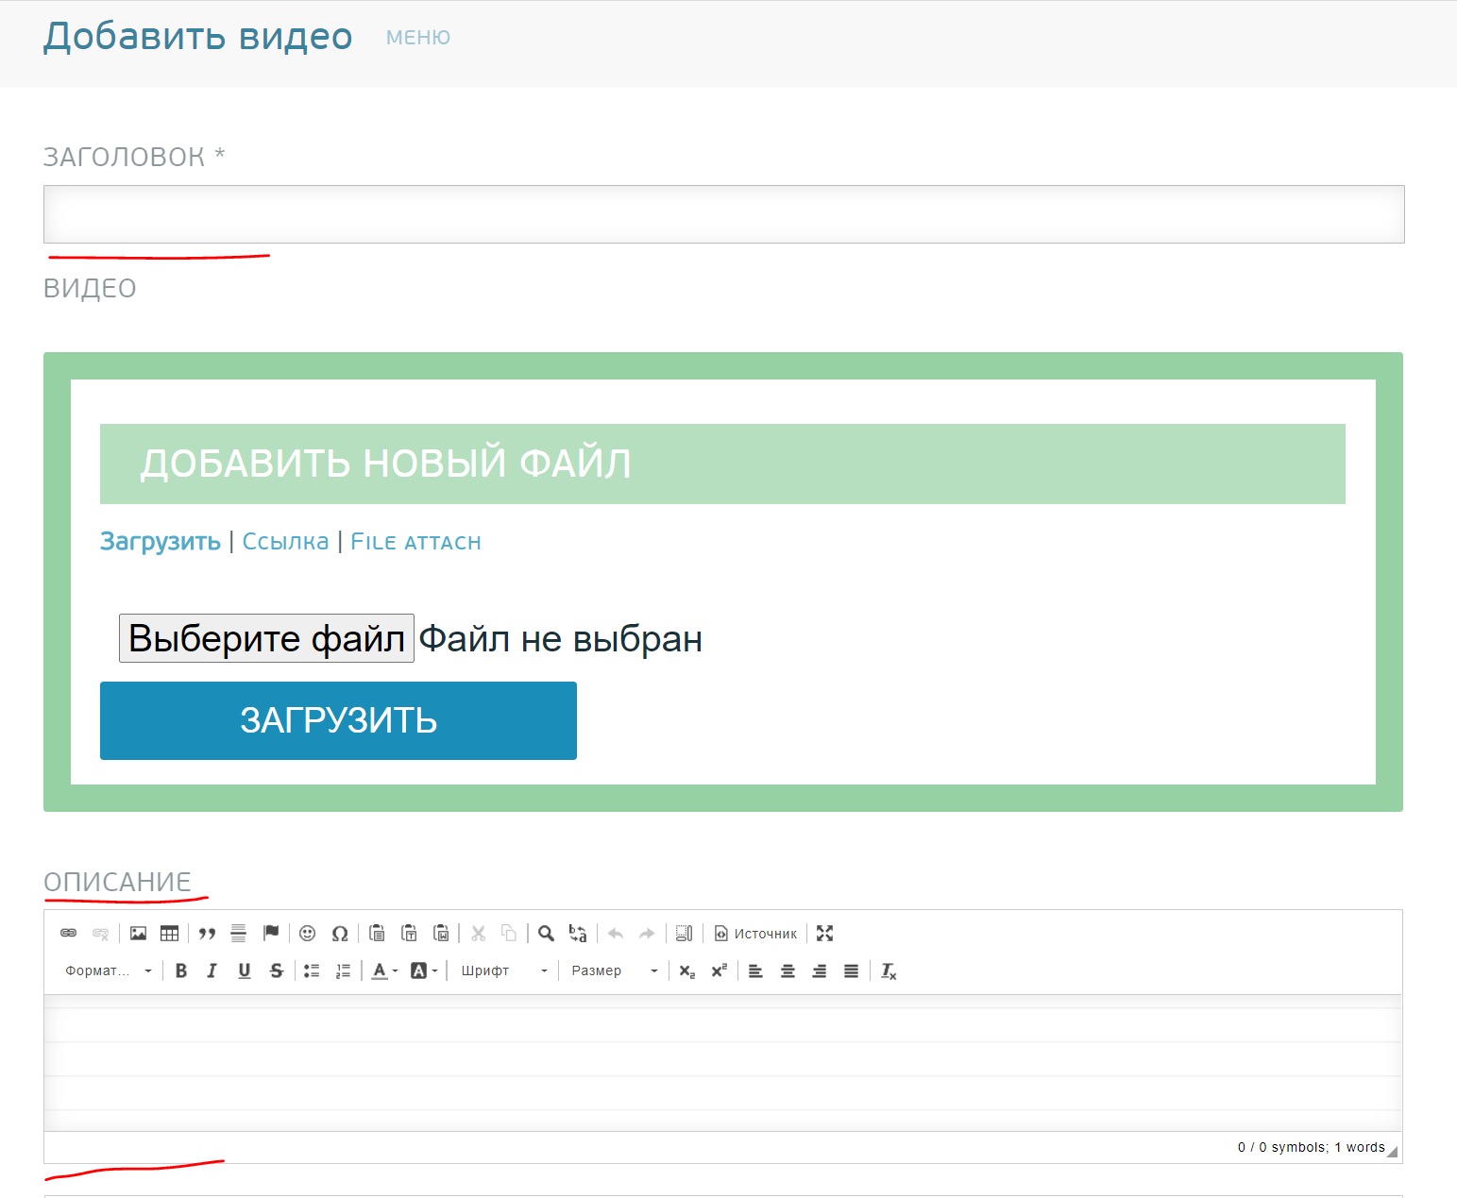Viewport: 1457px width, 1198px height.
Task: Toggle bold formatting
Action: 181,970
